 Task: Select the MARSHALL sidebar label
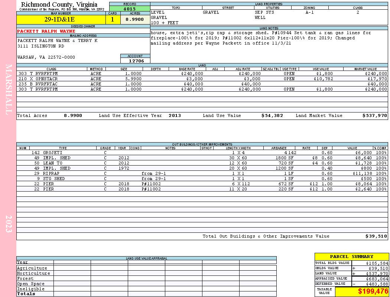click(x=9, y=89)
